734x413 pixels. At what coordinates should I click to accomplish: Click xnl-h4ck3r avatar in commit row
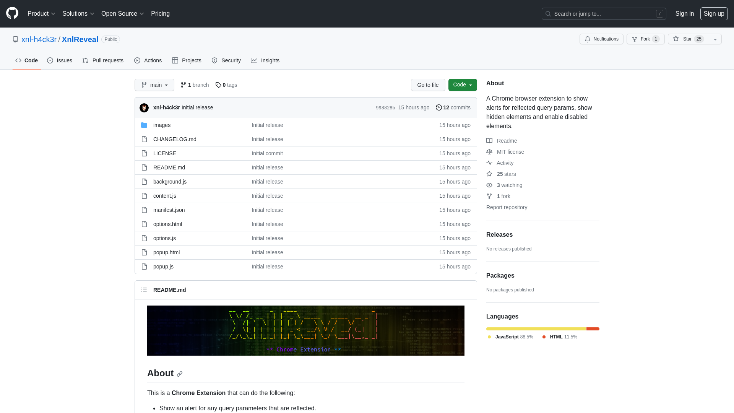[x=144, y=107]
